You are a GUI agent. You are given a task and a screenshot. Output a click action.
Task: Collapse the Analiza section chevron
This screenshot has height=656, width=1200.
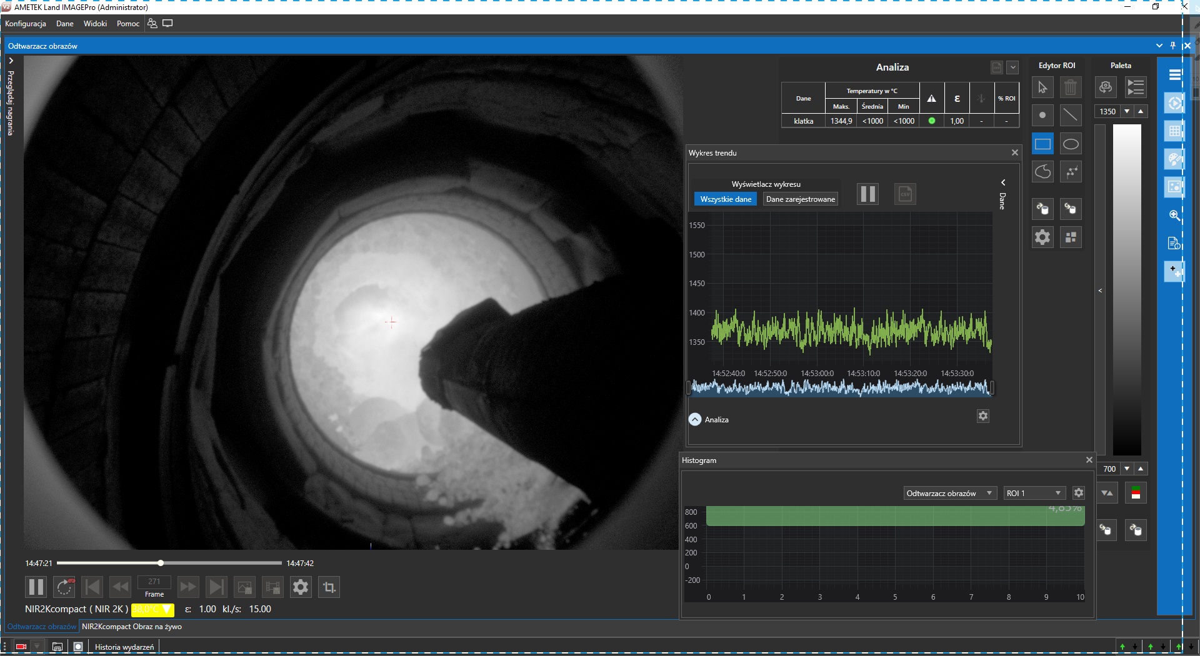(x=695, y=420)
